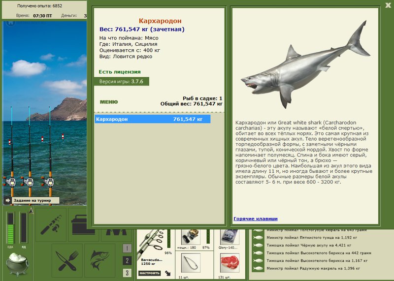
Task: Open the food knife and fork icon
Action: [x=67, y=260]
